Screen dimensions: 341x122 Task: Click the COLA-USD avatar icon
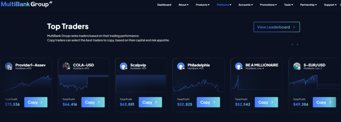click(66, 66)
